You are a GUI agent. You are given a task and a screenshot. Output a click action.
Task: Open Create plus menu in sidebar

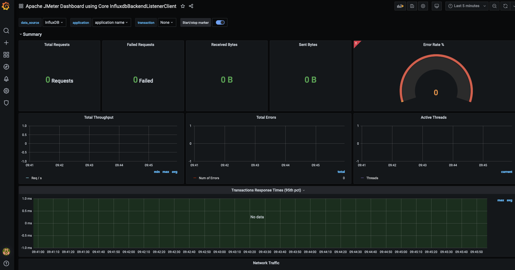point(6,43)
